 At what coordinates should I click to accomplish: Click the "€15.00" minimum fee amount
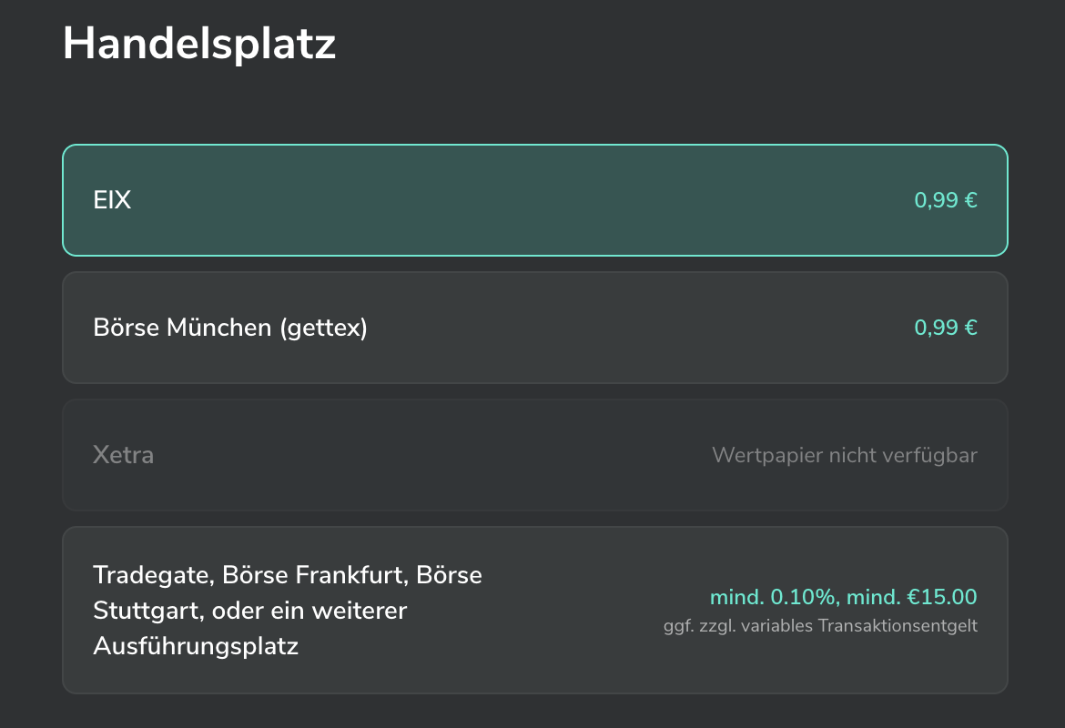(x=941, y=598)
